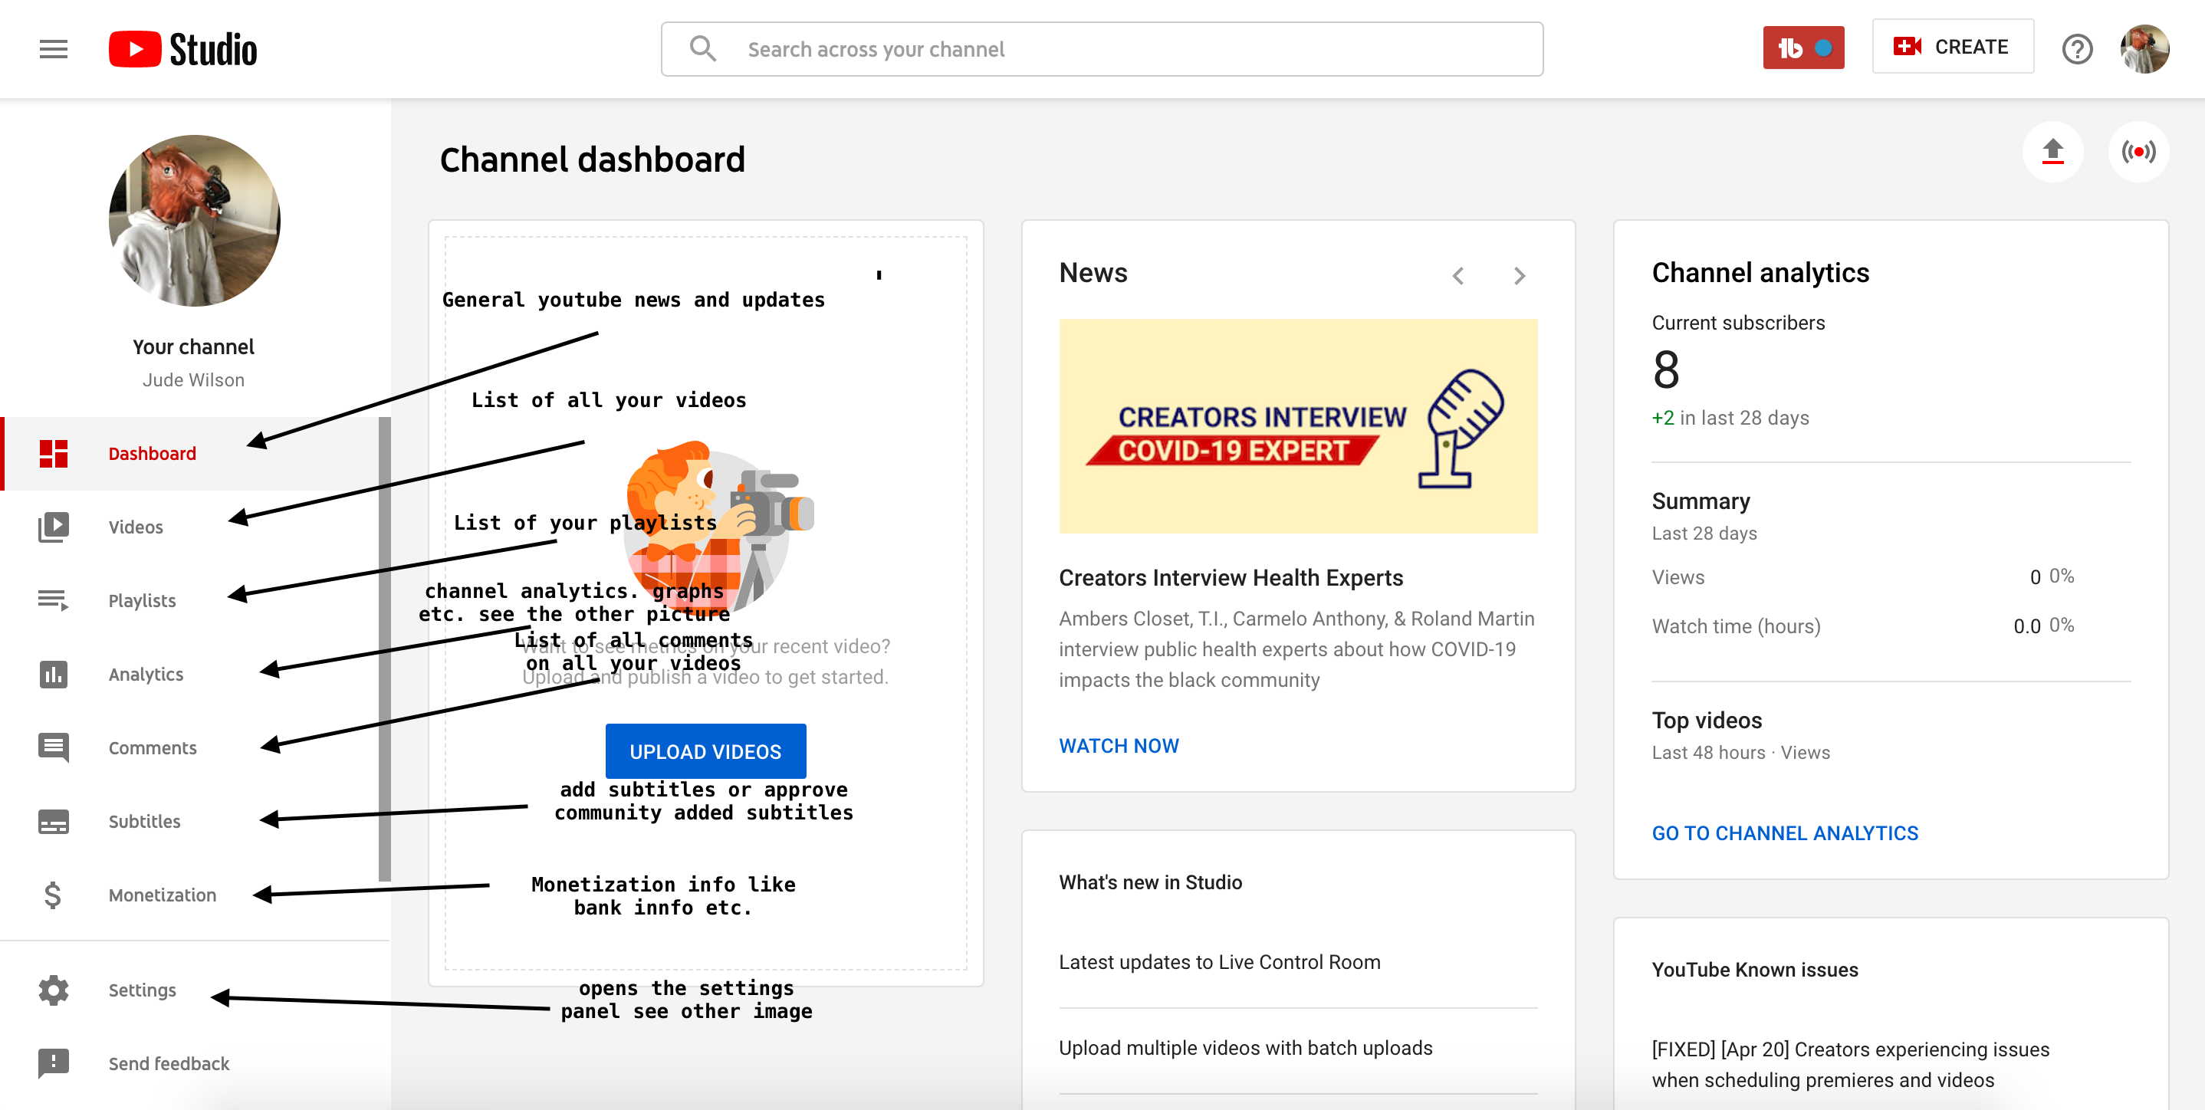The image size is (2205, 1110).
Task: Open Comments in the sidebar
Action: point(153,748)
